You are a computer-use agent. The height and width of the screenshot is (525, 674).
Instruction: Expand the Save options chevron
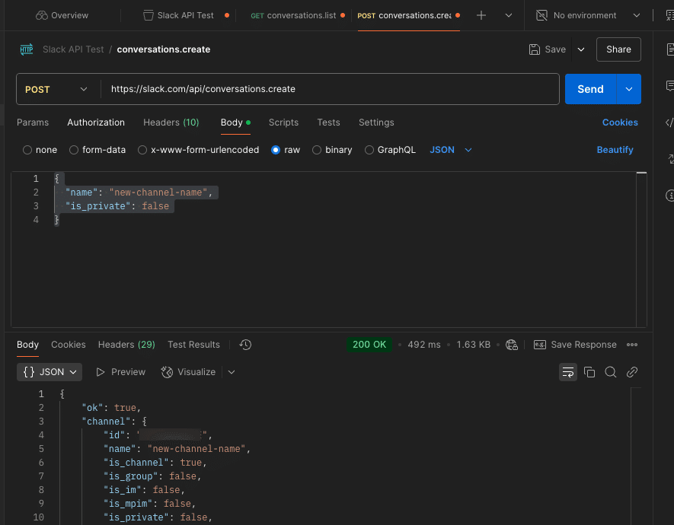point(581,49)
